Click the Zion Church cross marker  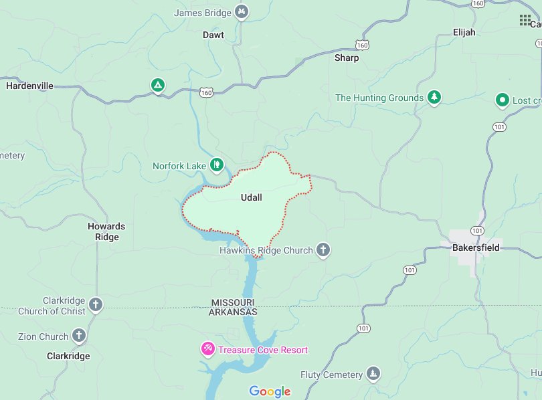coord(79,335)
